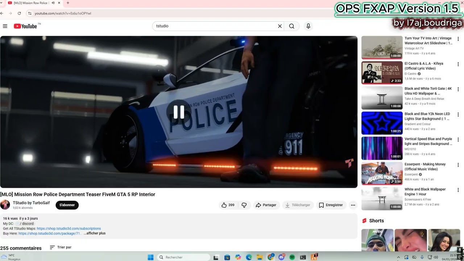
Task: Reload the YouTube page
Action: click(x=19, y=13)
